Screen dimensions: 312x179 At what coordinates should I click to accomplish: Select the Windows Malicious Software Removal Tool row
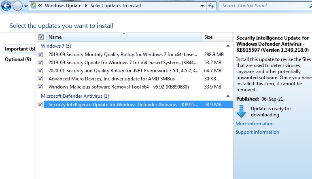138,87
